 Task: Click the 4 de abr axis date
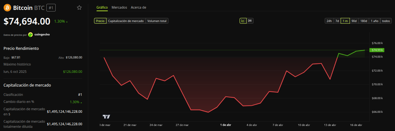pos(252,125)
